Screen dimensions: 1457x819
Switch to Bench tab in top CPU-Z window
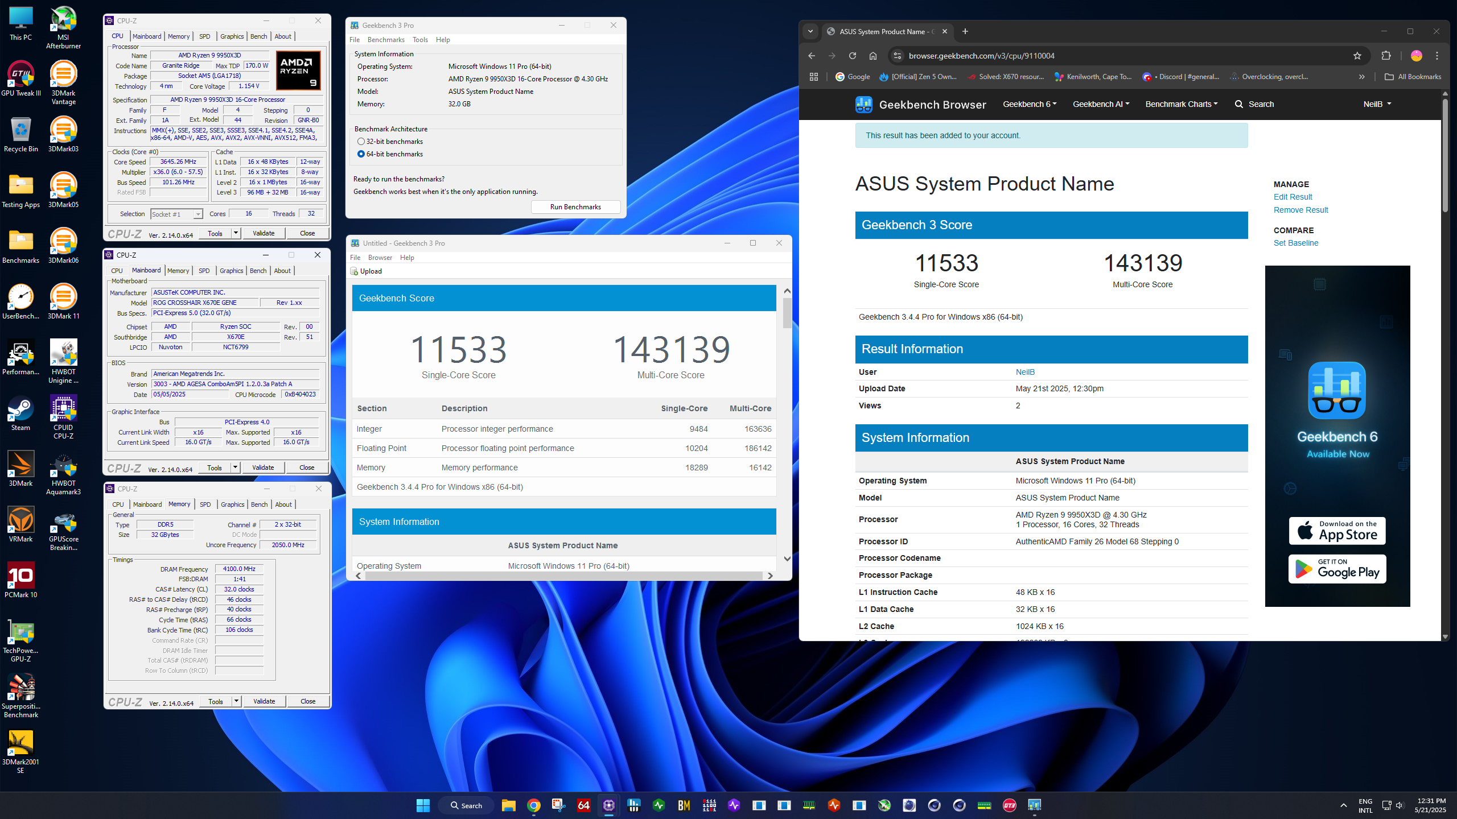(258, 36)
